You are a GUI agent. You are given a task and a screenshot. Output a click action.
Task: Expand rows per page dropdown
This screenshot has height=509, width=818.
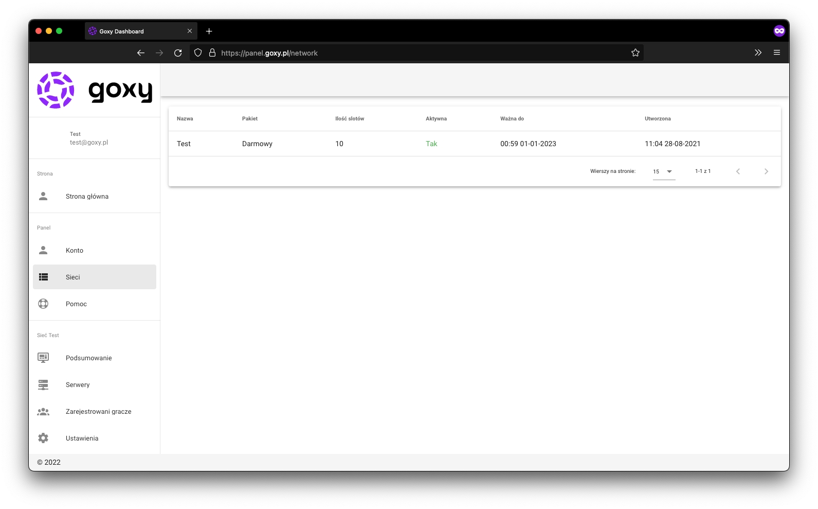click(664, 171)
